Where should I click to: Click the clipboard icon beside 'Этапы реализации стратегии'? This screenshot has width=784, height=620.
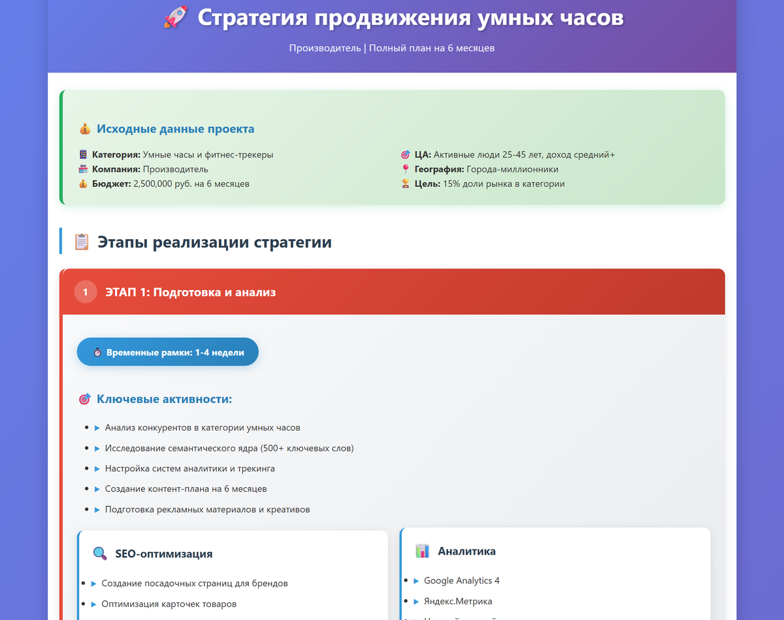(82, 242)
